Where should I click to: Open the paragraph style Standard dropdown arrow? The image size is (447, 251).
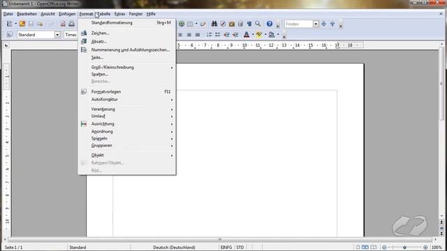point(57,35)
